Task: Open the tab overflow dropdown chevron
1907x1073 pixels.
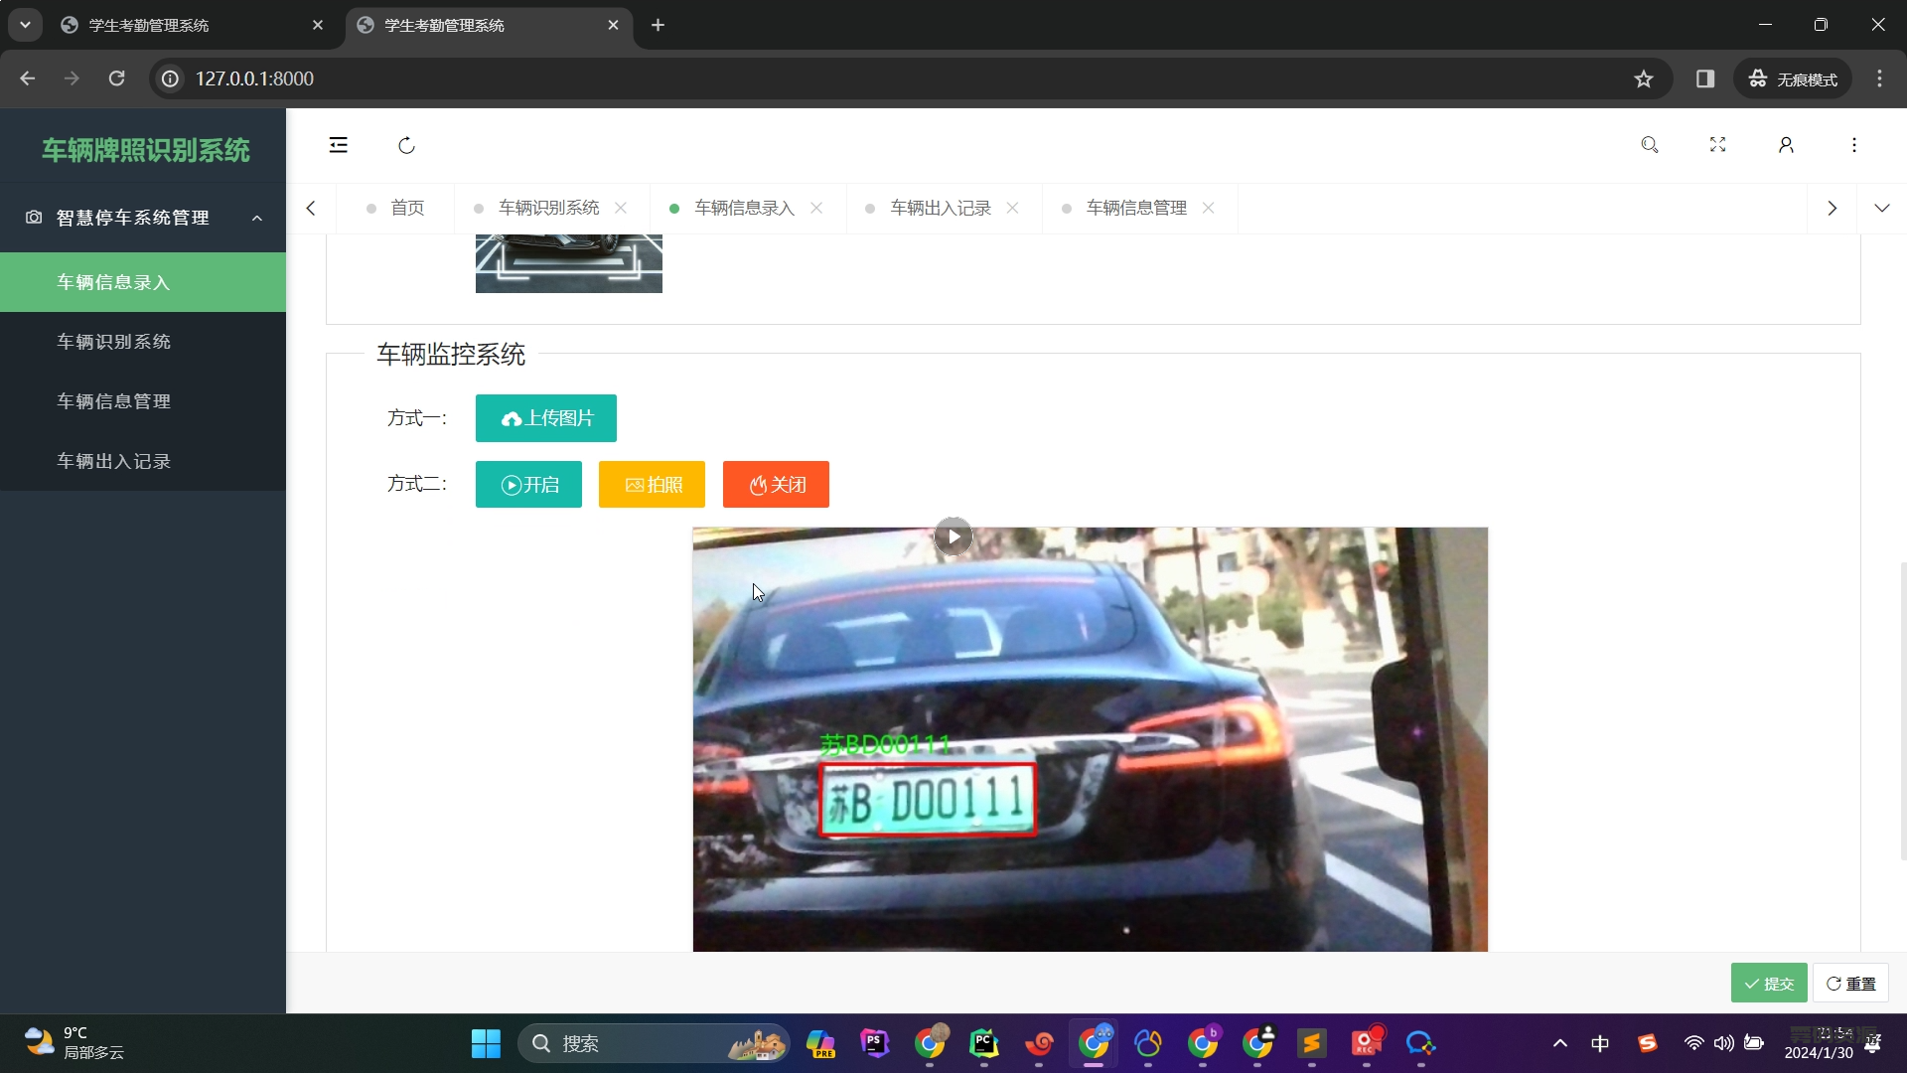Action: coord(1882,208)
